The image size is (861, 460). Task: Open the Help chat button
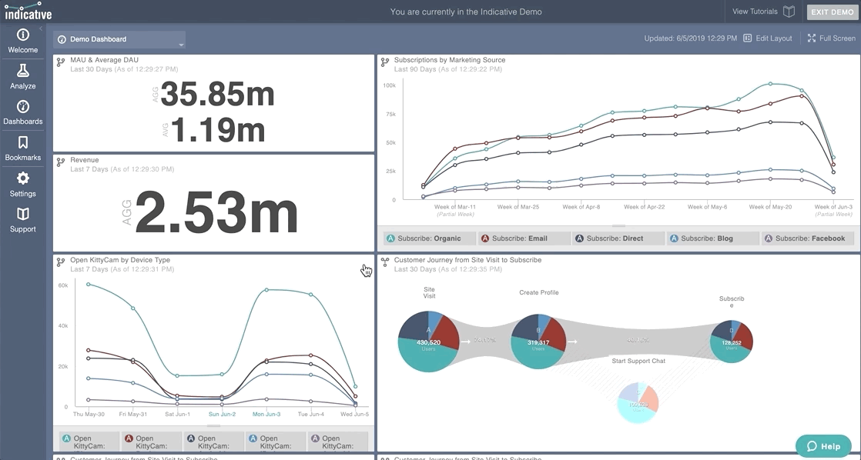coord(823,446)
